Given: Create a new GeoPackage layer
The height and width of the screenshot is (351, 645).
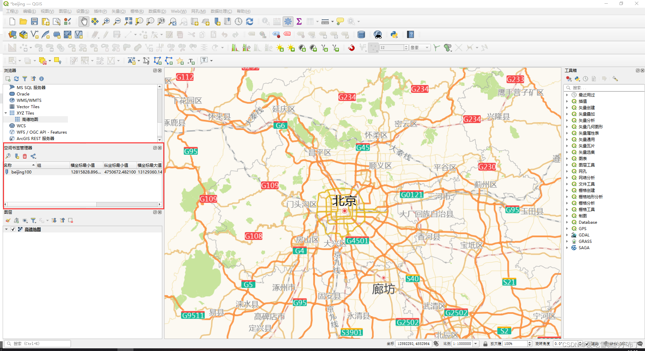Looking at the screenshot, I should pos(23,34).
